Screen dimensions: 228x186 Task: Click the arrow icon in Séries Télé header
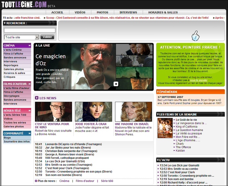point(29,111)
